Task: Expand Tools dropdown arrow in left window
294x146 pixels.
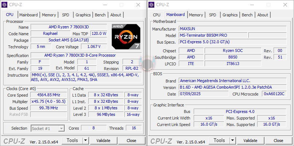Action: (85, 141)
